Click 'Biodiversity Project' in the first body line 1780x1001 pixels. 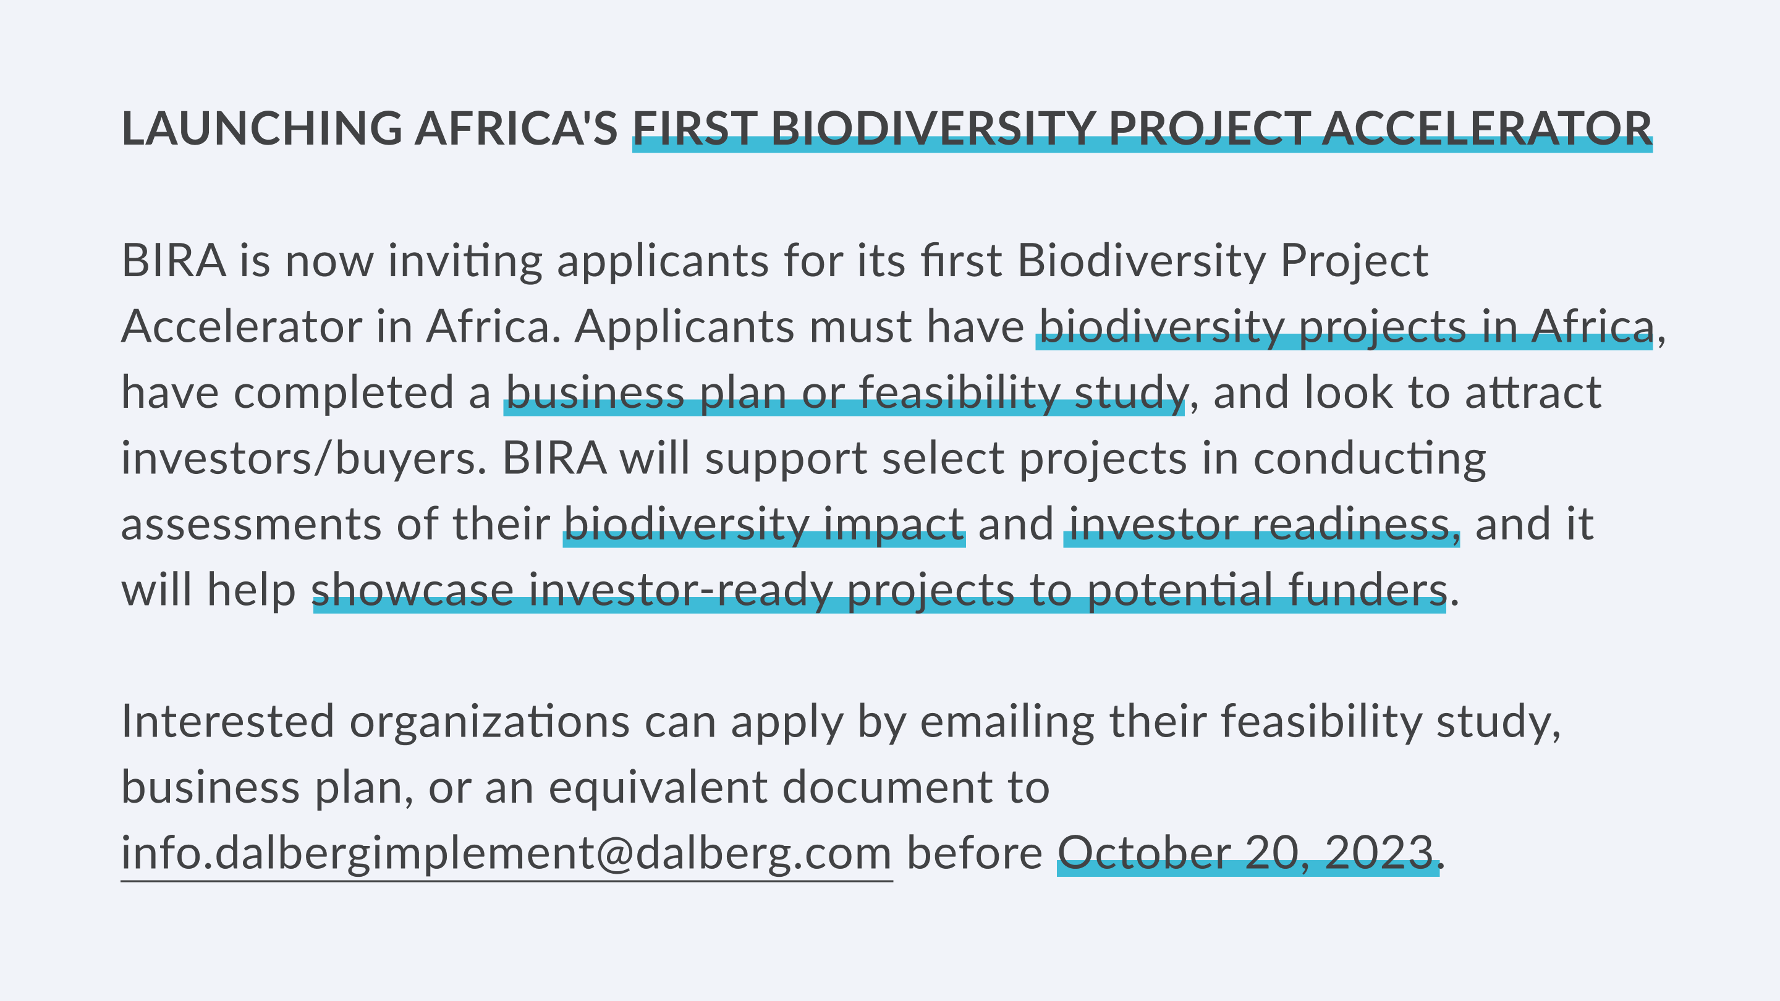coord(1223,262)
